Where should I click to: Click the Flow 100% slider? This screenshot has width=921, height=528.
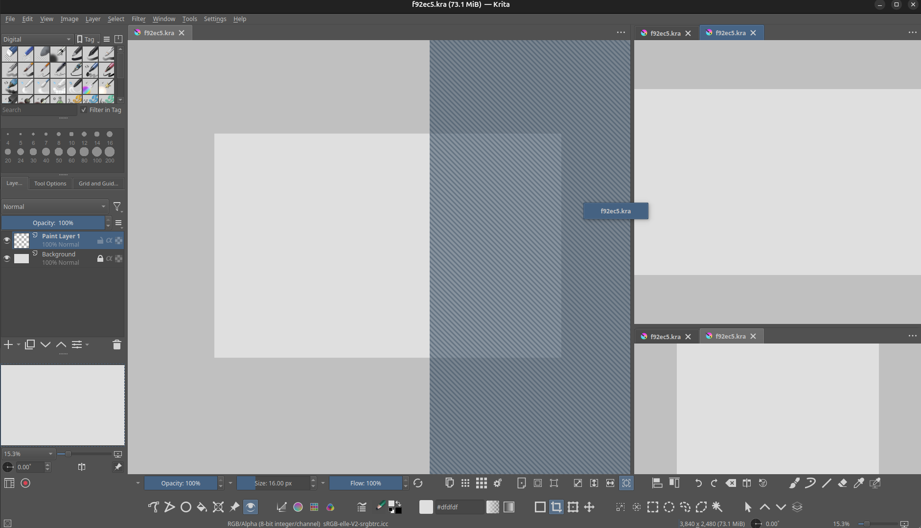coord(366,483)
